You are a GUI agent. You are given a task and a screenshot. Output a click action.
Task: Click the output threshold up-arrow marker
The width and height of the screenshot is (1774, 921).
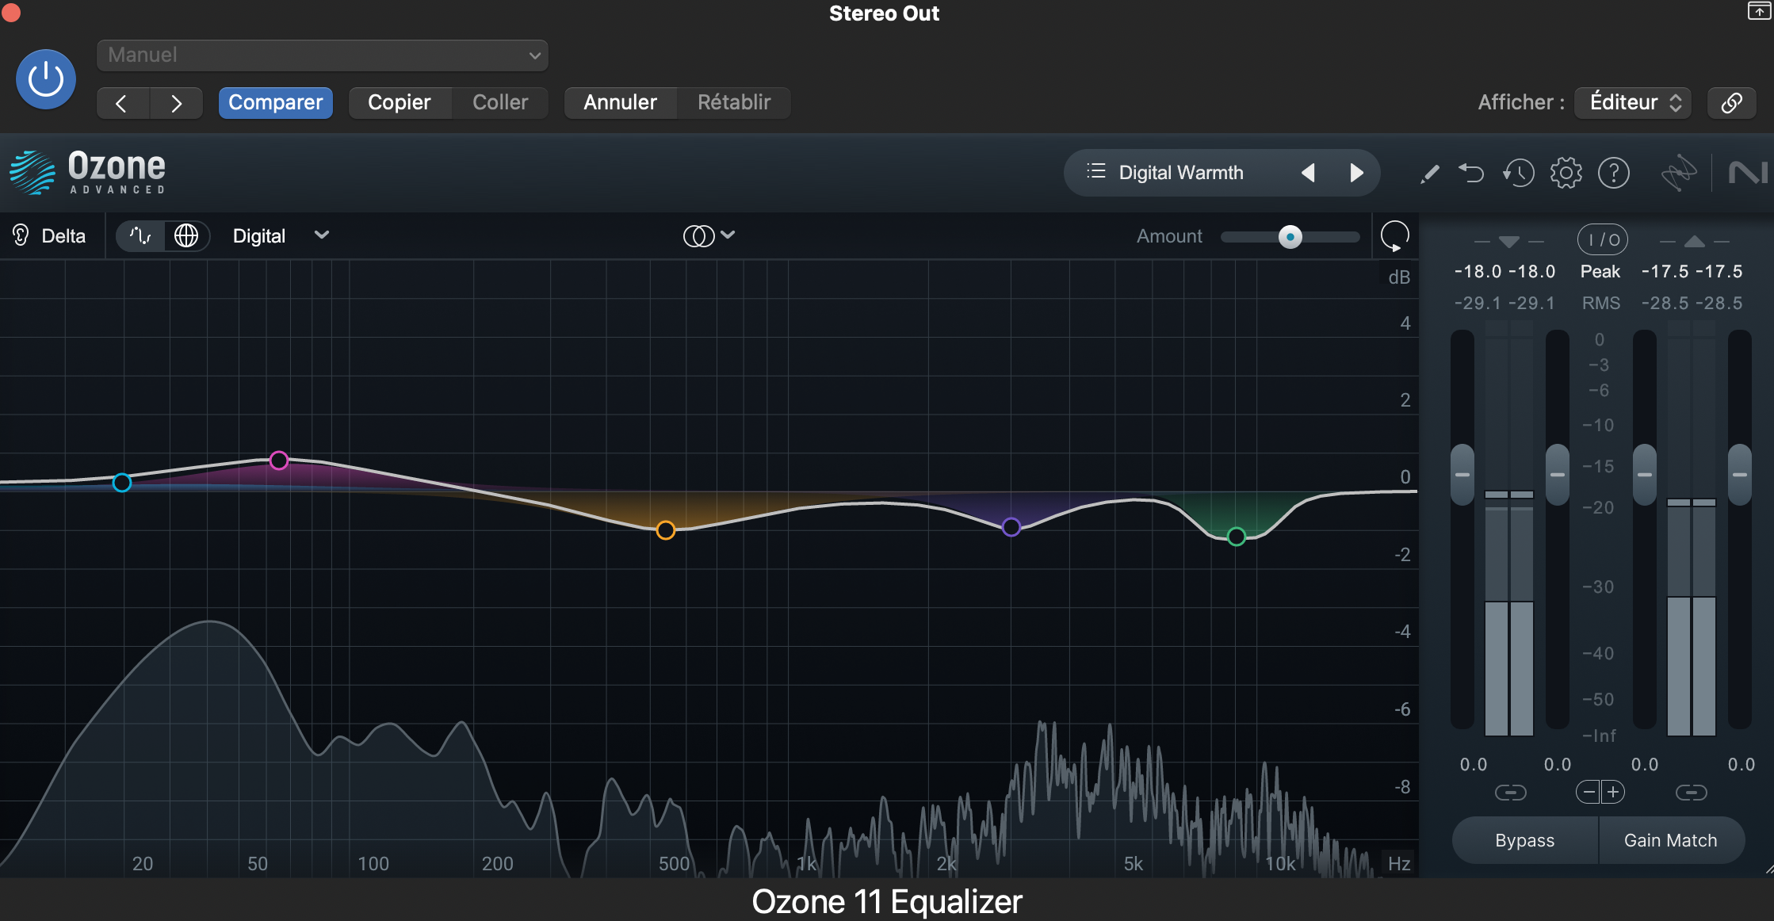click(x=1694, y=241)
